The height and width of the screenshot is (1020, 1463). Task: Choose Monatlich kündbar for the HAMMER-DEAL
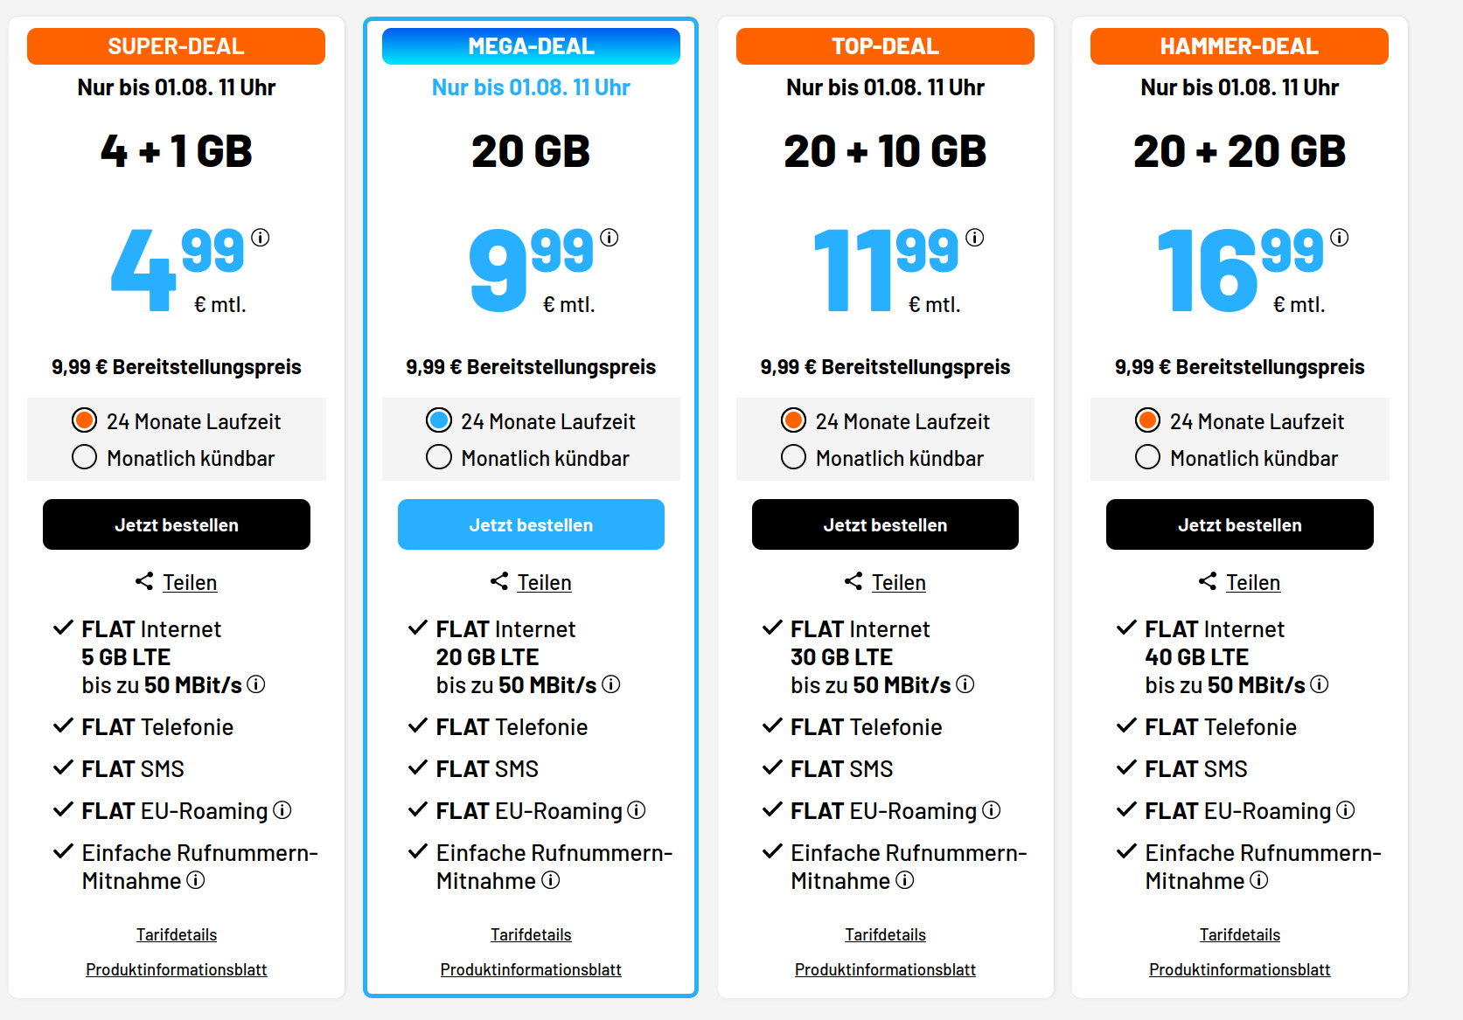point(1147,456)
